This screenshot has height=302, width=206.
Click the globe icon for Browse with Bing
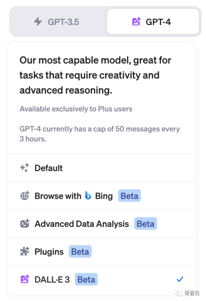(25, 196)
